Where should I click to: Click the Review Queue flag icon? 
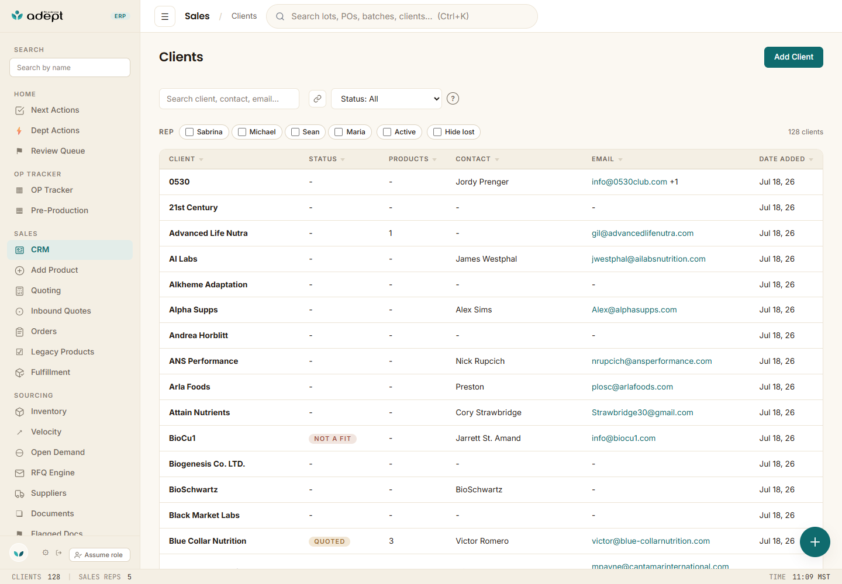click(20, 151)
